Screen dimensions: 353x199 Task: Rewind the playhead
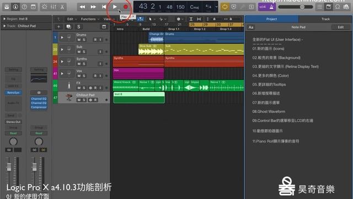tap(82, 7)
